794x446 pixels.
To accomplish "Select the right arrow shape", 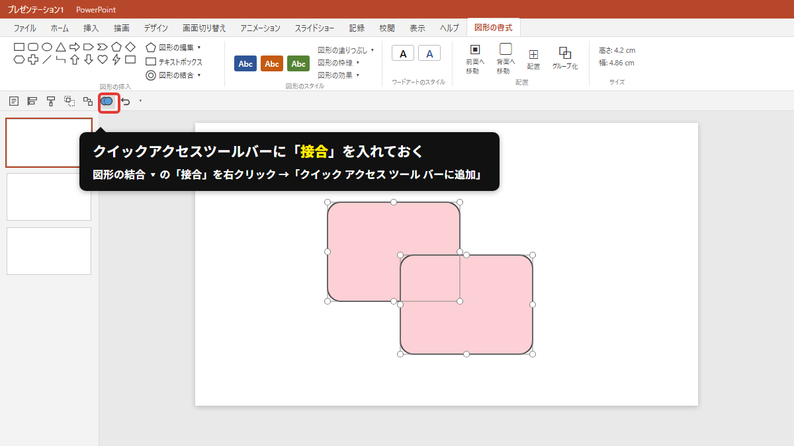I will tap(75, 47).
